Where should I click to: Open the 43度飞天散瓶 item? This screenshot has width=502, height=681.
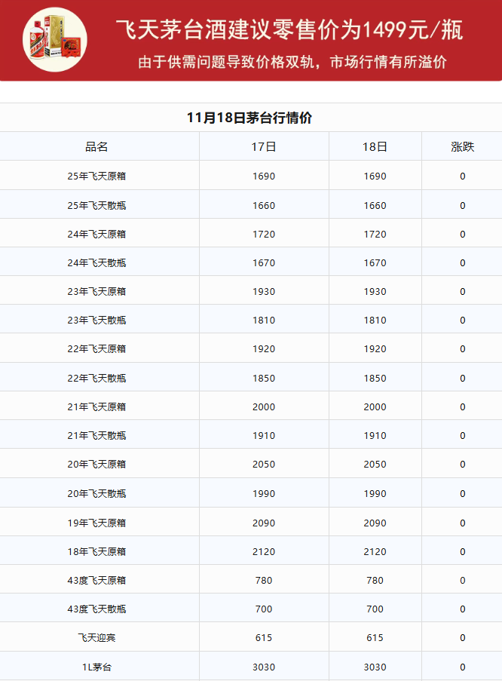96,609
